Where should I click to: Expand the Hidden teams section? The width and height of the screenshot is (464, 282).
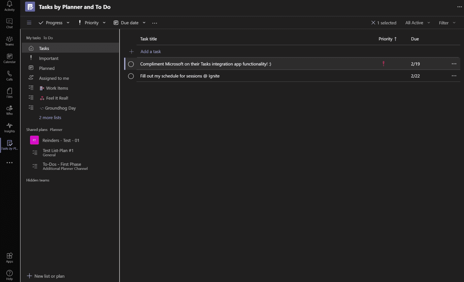pos(38,180)
